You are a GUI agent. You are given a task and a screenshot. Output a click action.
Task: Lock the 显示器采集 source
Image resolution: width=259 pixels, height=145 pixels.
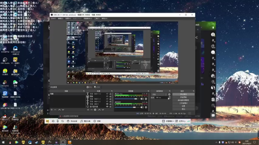click(x=110, y=107)
